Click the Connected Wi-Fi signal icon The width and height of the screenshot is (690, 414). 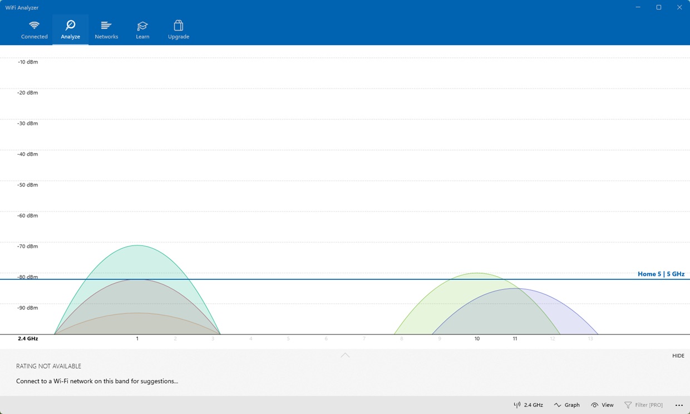[x=34, y=25]
